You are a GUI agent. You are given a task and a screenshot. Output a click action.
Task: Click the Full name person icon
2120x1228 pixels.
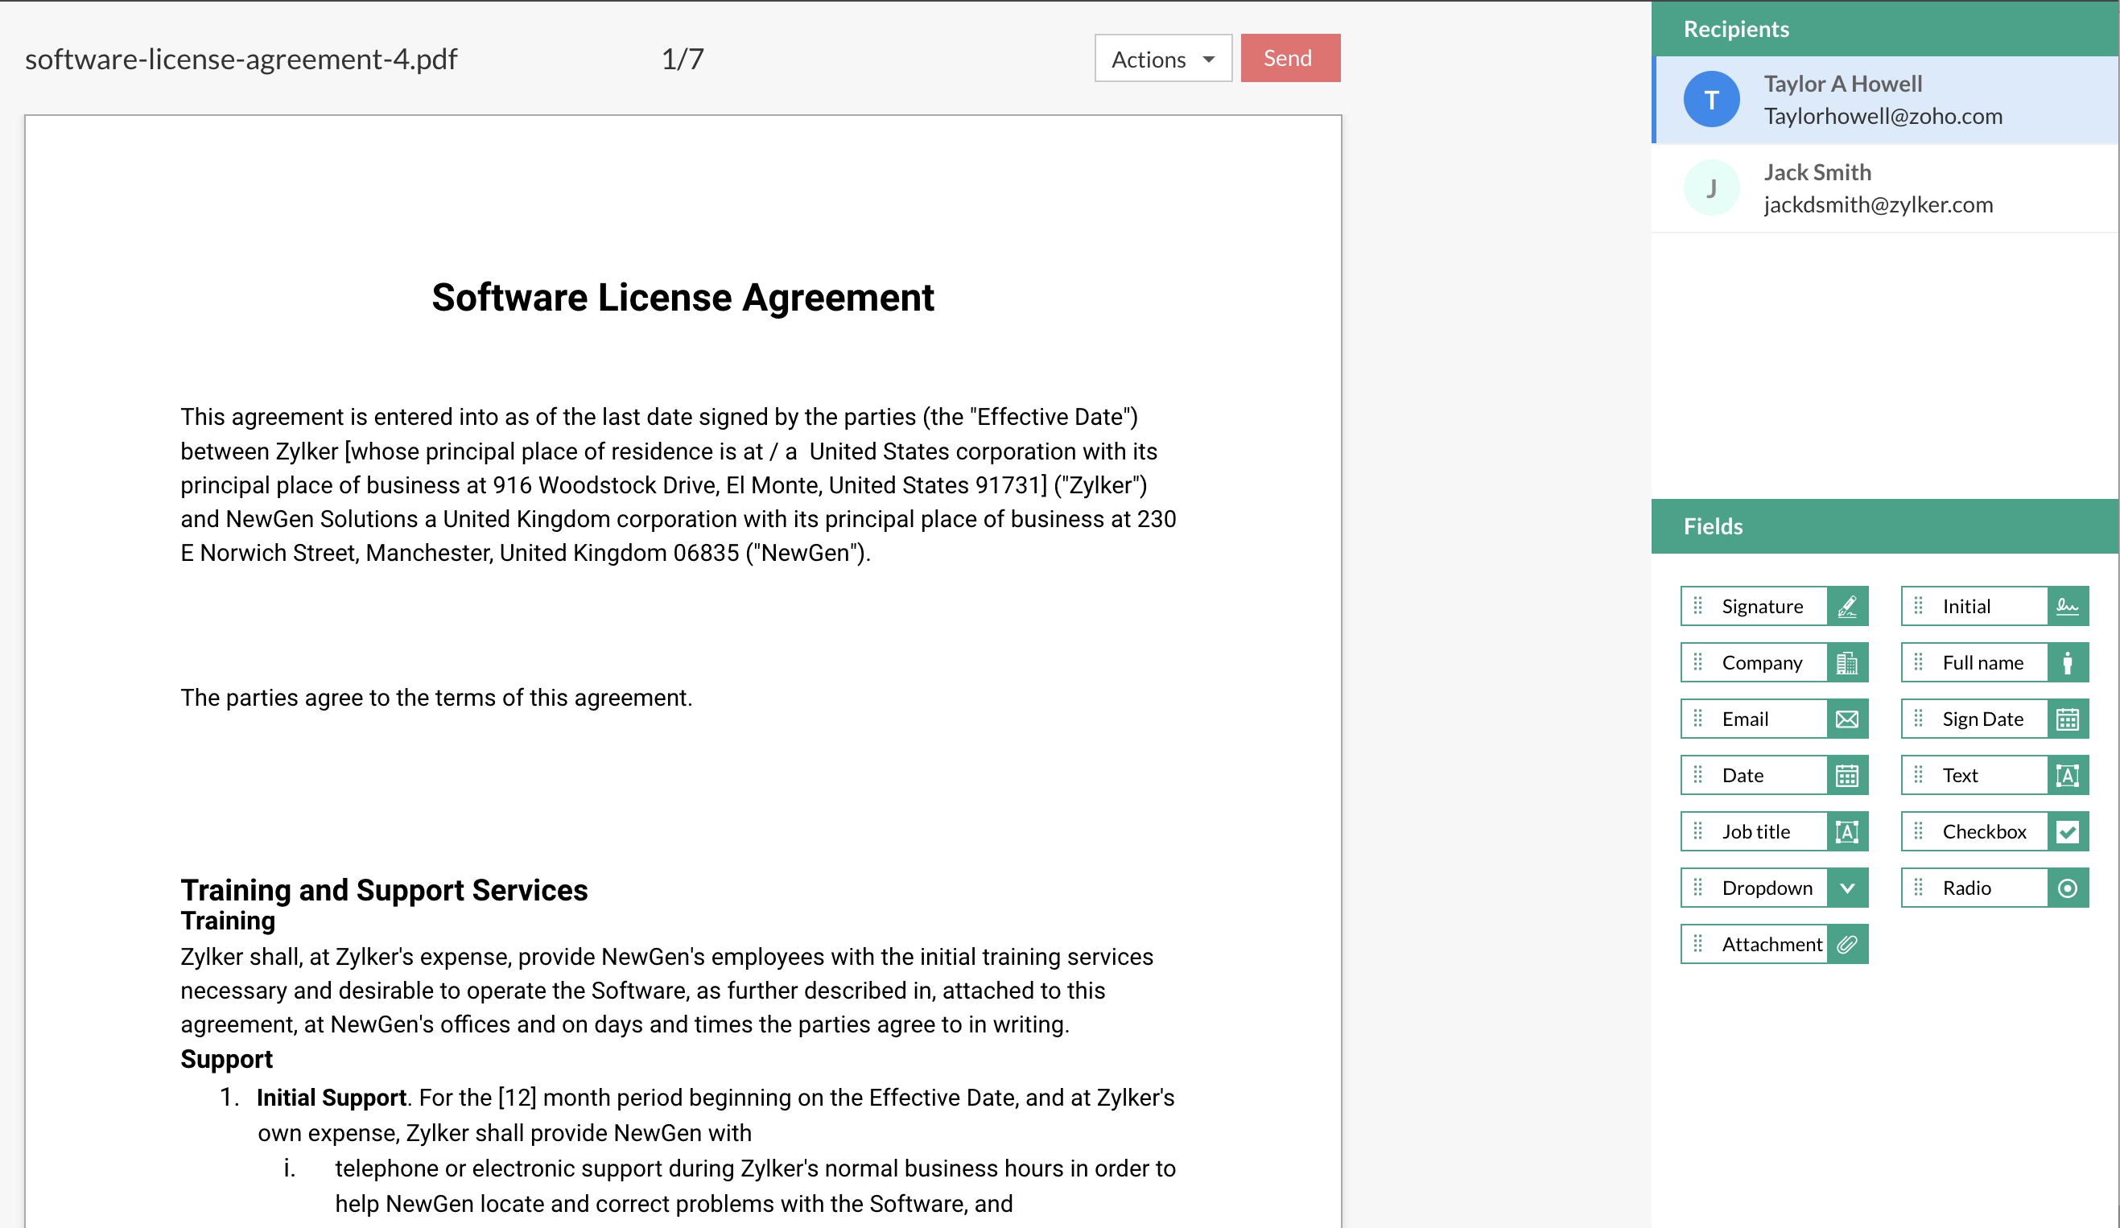point(2067,663)
